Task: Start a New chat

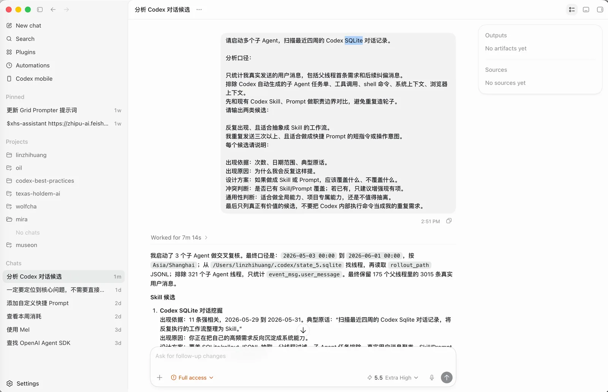Action: click(x=64, y=25)
